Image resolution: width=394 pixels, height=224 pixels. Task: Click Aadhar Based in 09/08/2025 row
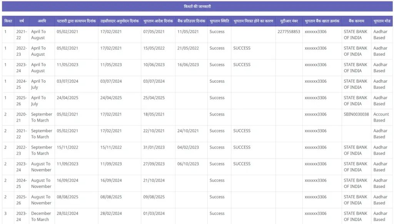pos(380,200)
